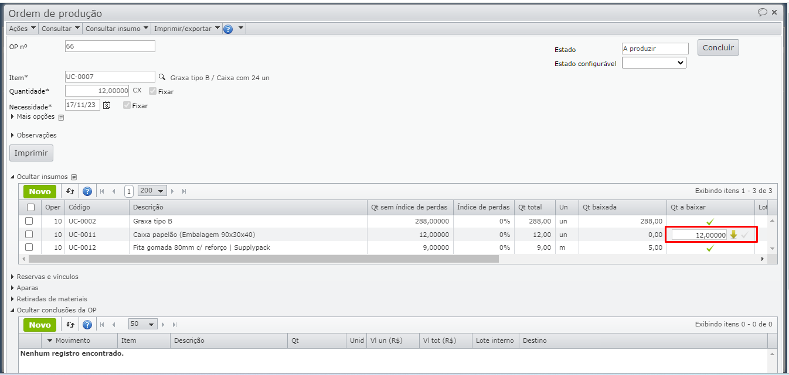Expand the Aparas section

tap(25, 288)
